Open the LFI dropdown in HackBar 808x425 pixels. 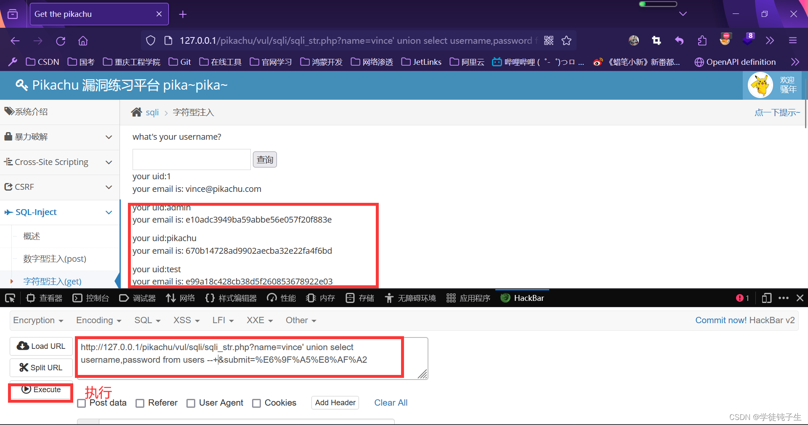(223, 320)
